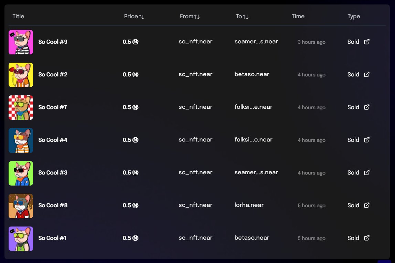Click the 0.5 price of So Cool #9

click(130, 42)
